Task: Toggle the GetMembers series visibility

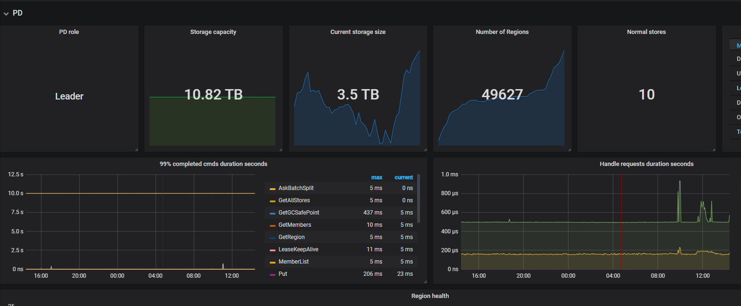Action: click(x=295, y=225)
